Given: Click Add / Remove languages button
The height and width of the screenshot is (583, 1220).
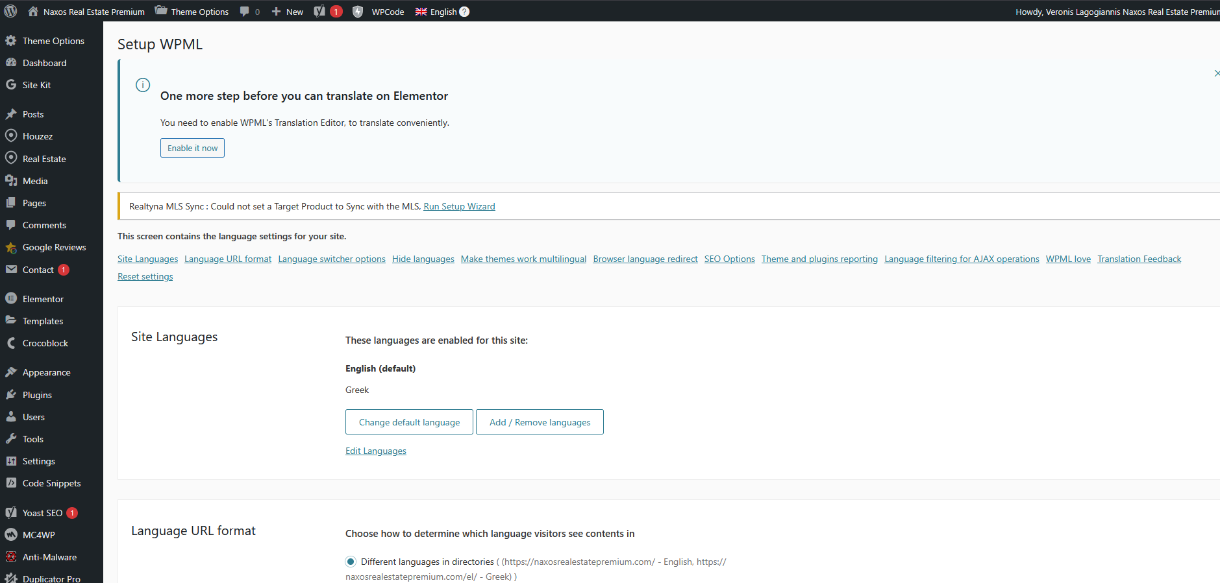Looking at the screenshot, I should pos(540,422).
